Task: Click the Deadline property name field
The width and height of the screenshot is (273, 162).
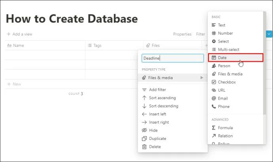Action: (173, 58)
